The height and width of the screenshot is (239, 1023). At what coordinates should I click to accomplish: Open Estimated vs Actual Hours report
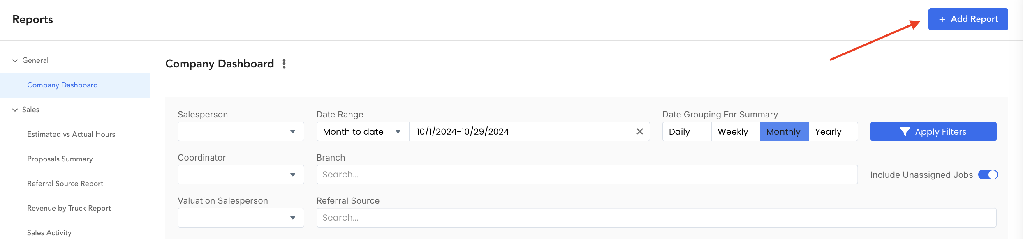[71, 134]
